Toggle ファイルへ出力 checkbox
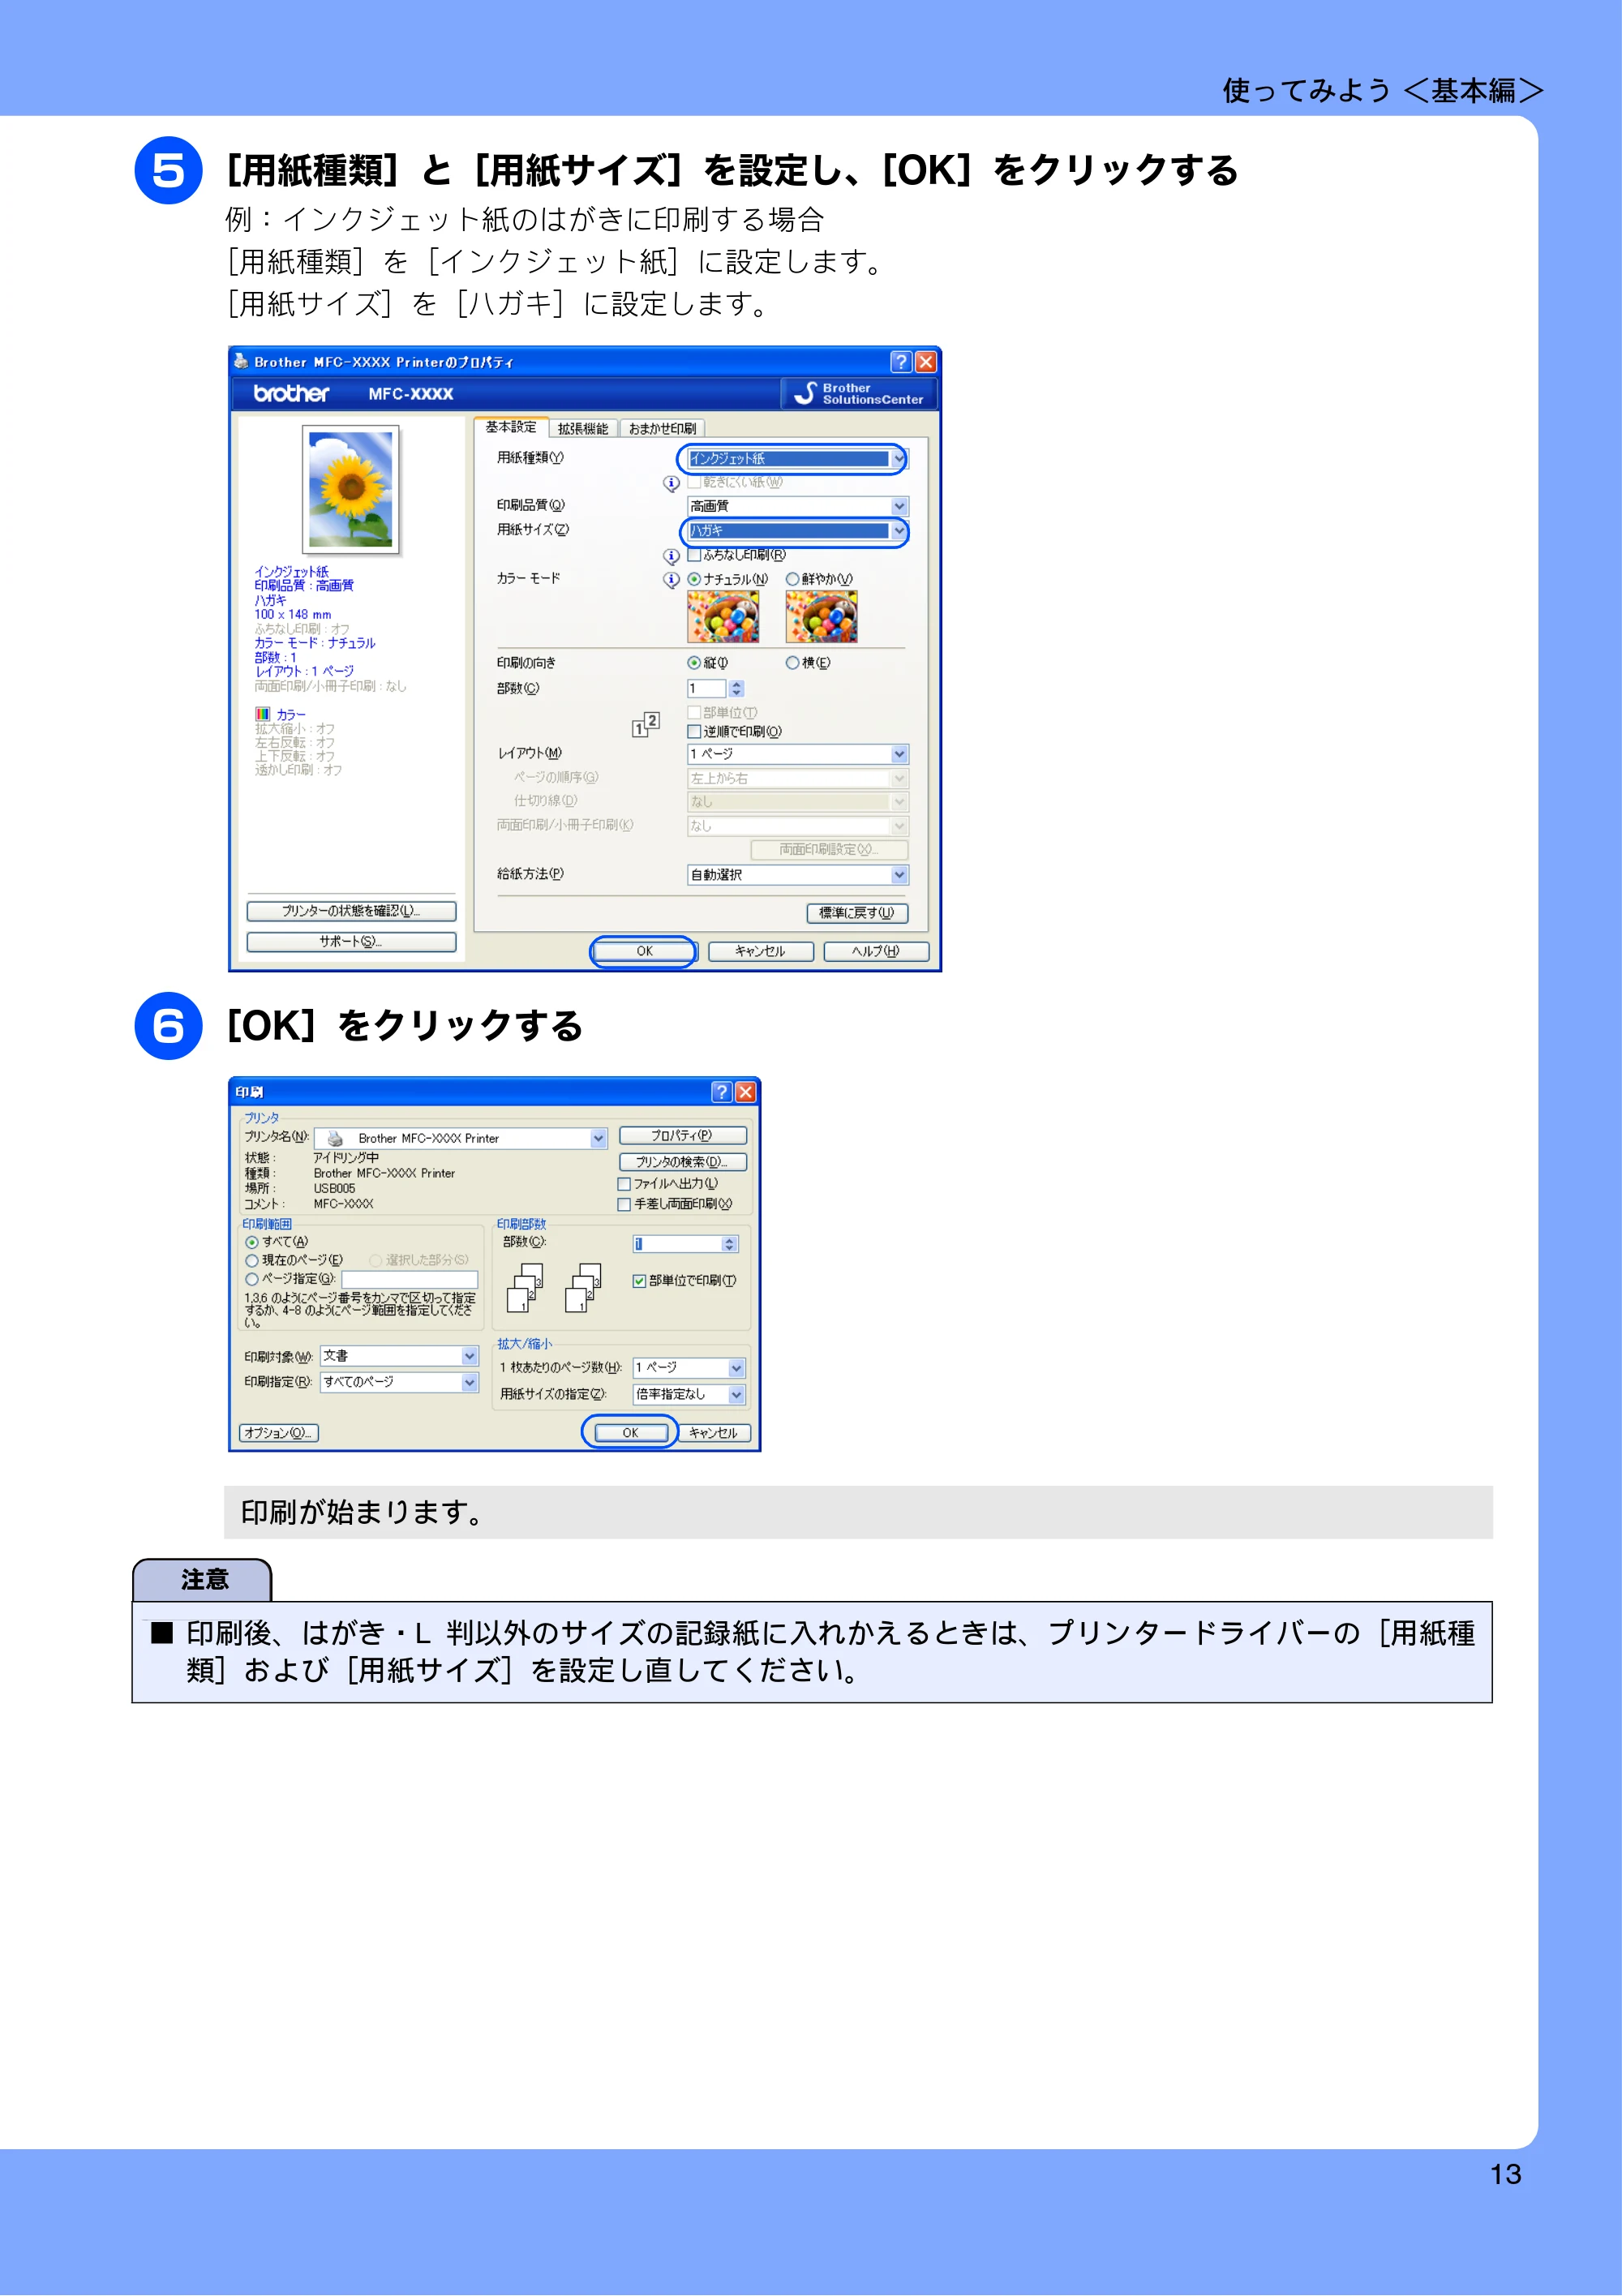 click(x=624, y=1184)
